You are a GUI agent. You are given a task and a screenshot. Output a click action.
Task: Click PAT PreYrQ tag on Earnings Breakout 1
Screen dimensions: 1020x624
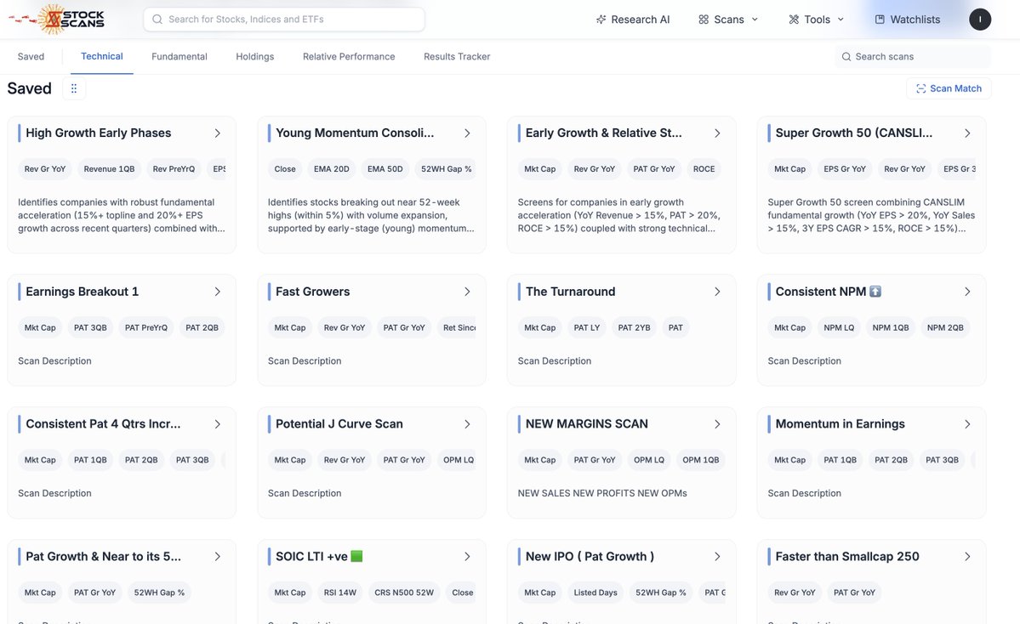145,327
